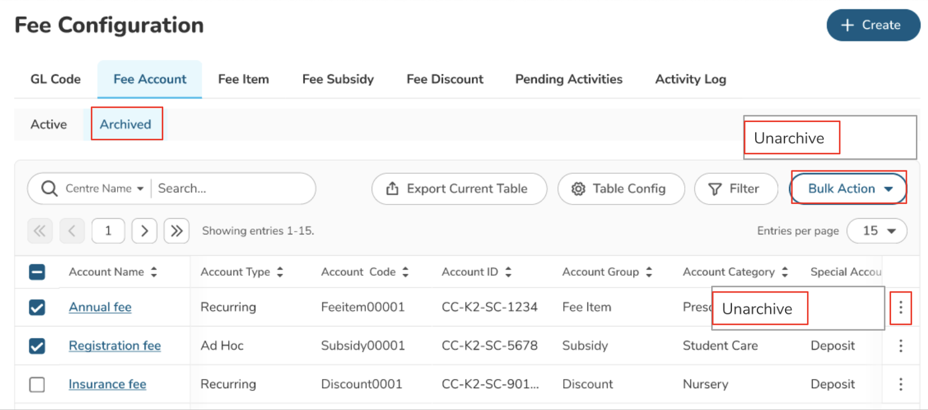Sort by Account Name column arrows
928x410 pixels.
154,272
